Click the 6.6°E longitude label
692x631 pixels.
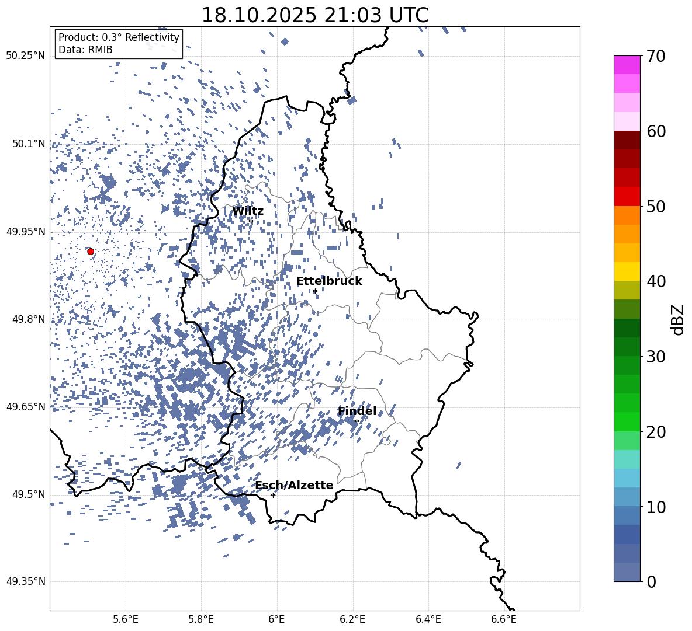[x=504, y=619]
